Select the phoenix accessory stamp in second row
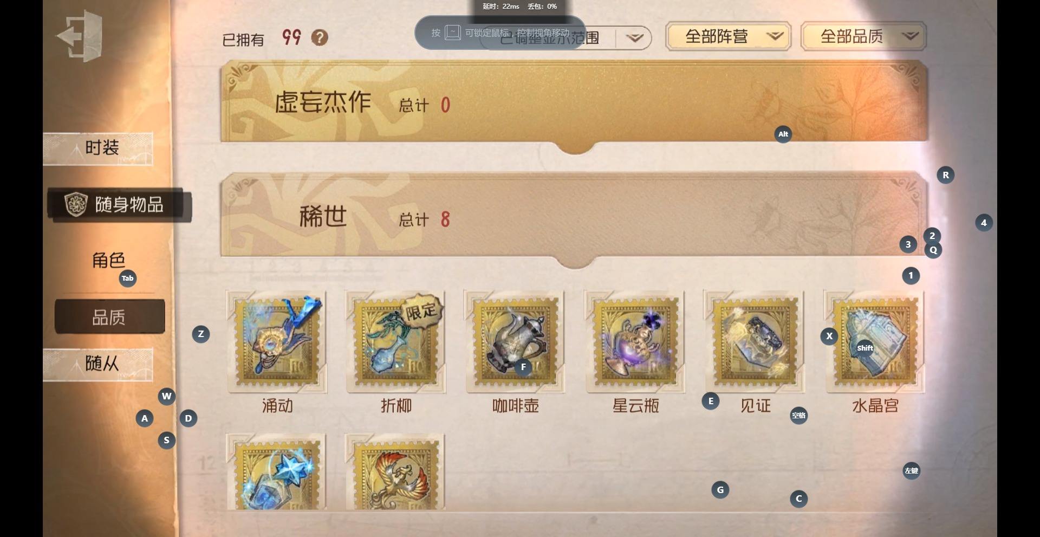 396,472
